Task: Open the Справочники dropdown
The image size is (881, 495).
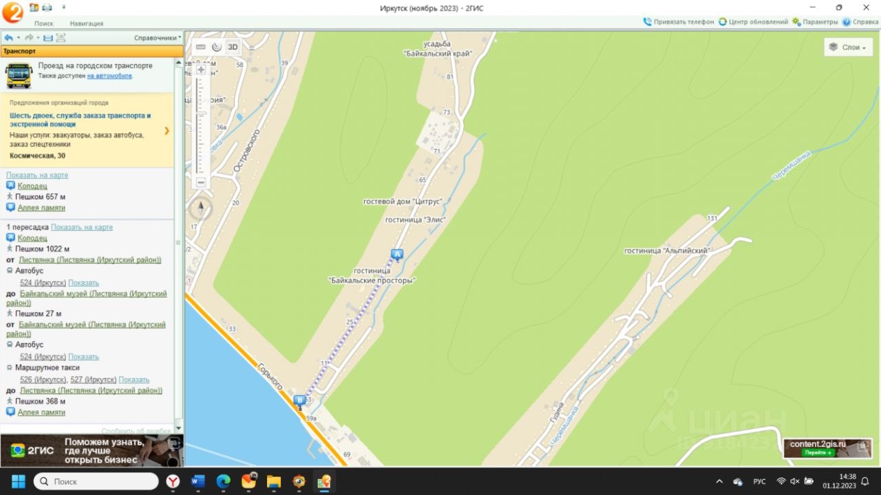Action: (x=158, y=38)
